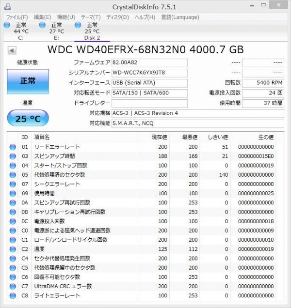Click status icon for C7 UltraDMA CRC エラー数
This screenshot has height=308, width=291.
click(x=13, y=286)
